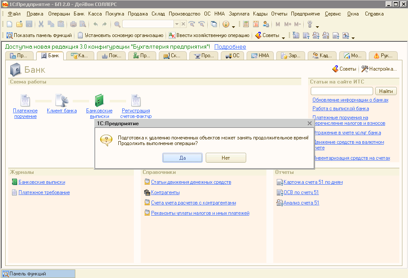This screenshot has width=408, height=278.
Task: Expand the Советы toolbar dropdown arrow
Action: [x=283, y=38]
